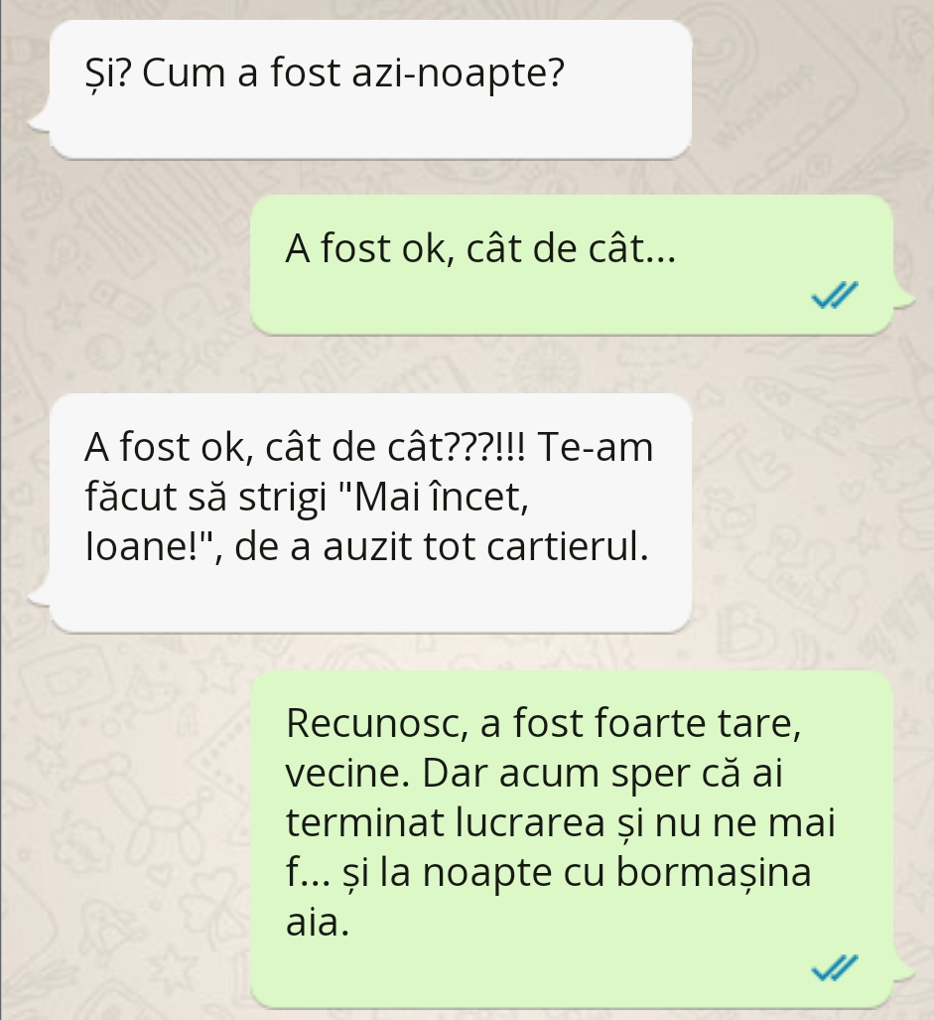Click the tail of the green "A fost ok, cât de cât..." bubble
The width and height of the screenshot is (934, 1020).
coord(903,298)
